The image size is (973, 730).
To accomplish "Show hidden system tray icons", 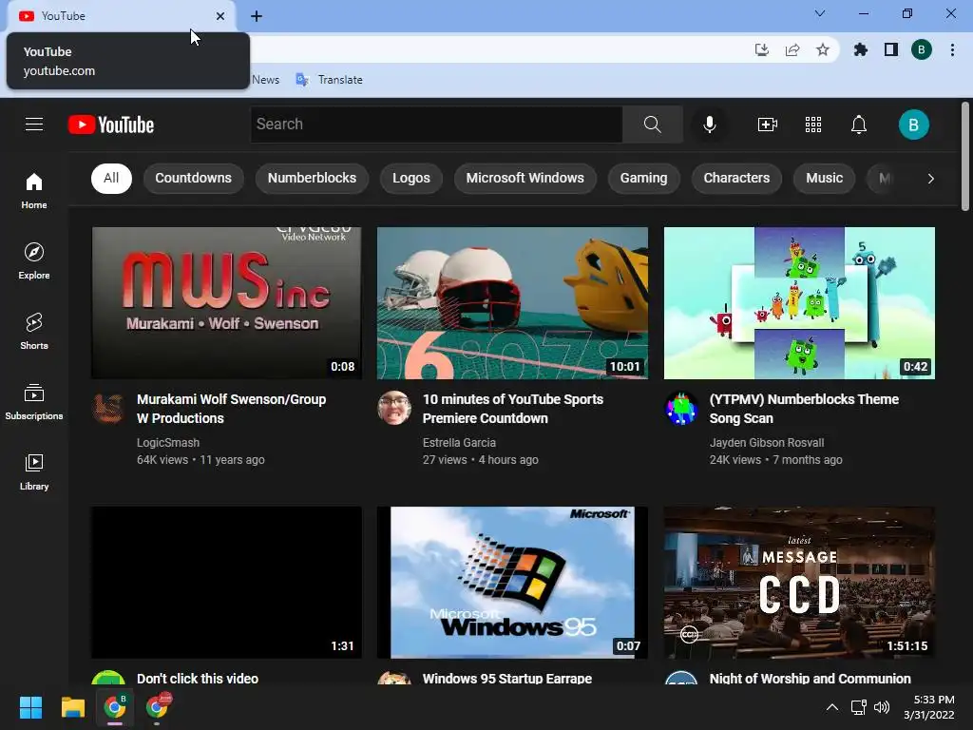I will click(x=832, y=707).
